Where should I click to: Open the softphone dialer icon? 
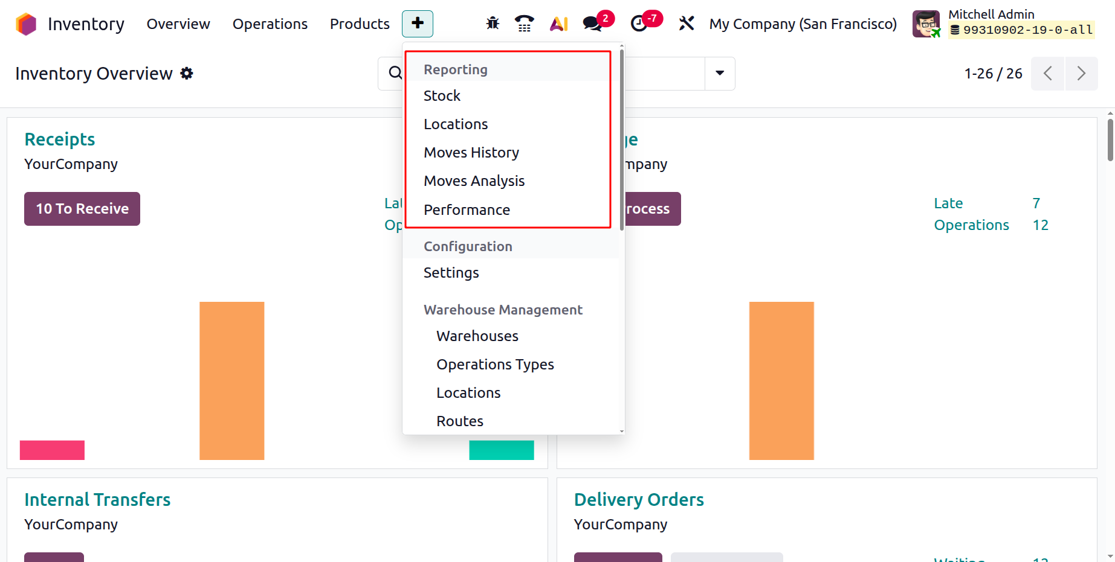pyautogui.click(x=524, y=24)
